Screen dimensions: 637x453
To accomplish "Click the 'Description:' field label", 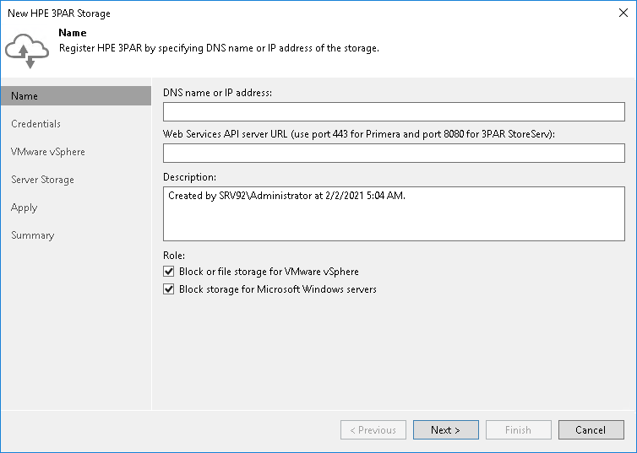I will [190, 177].
